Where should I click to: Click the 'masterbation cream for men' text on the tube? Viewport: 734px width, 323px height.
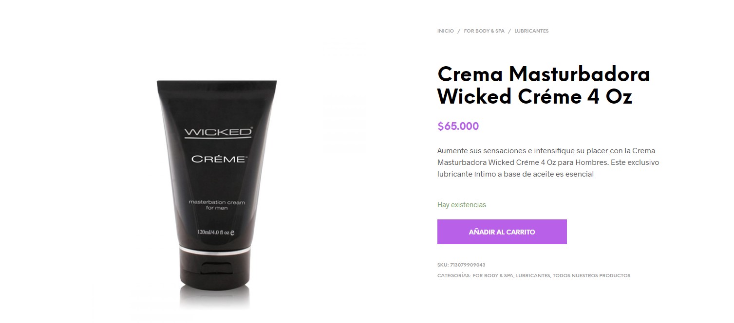point(217,205)
